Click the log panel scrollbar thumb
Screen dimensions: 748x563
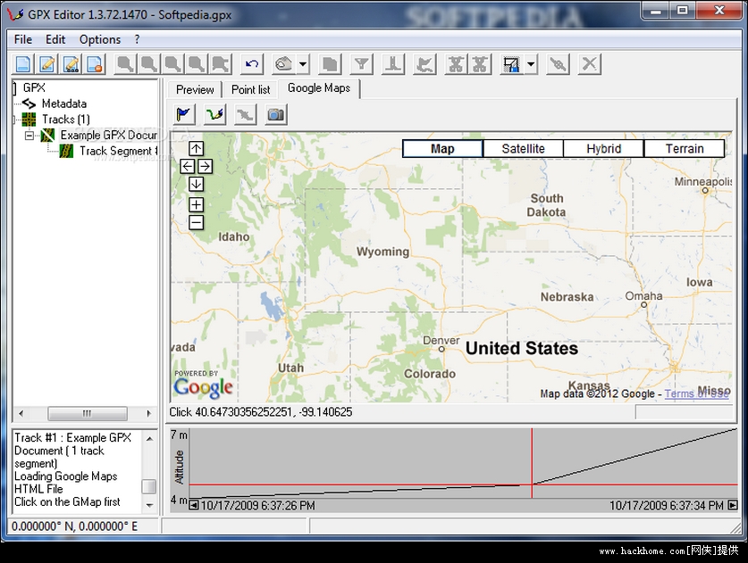[x=149, y=486]
